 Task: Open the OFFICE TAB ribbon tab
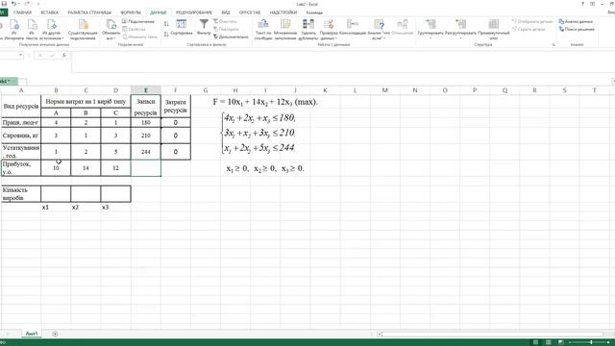click(250, 12)
